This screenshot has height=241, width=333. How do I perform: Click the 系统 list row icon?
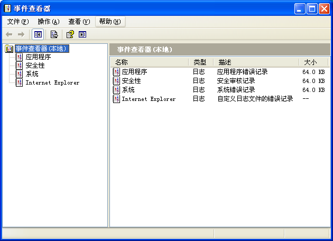116,90
